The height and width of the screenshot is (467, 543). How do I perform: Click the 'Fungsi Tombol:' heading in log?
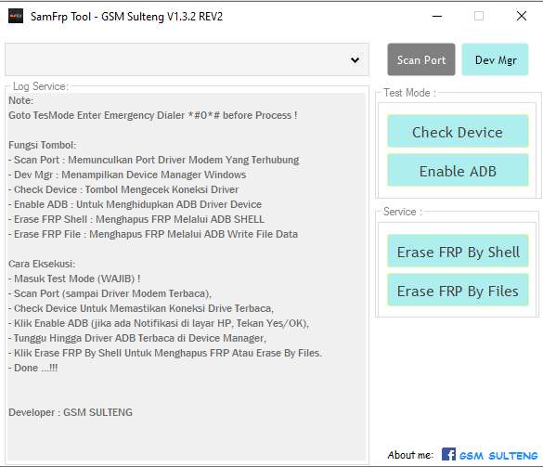coord(43,145)
